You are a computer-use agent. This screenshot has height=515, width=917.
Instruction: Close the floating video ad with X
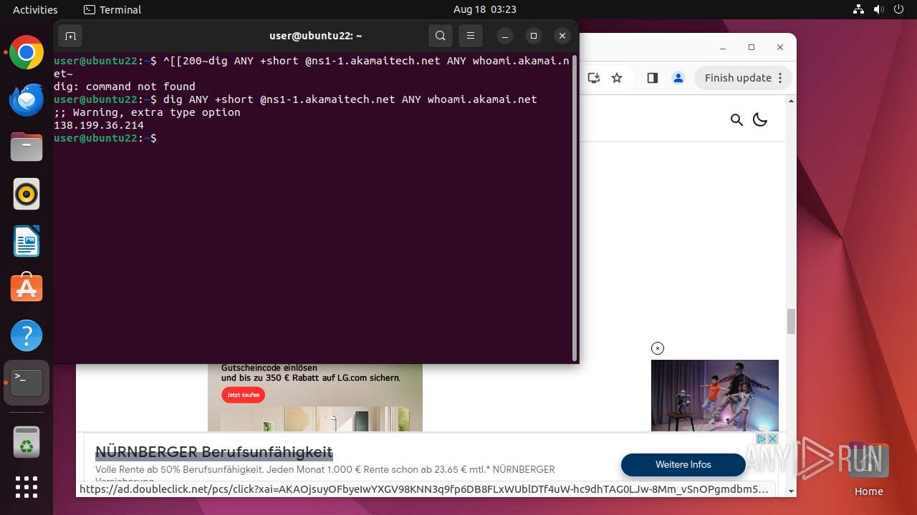(658, 348)
